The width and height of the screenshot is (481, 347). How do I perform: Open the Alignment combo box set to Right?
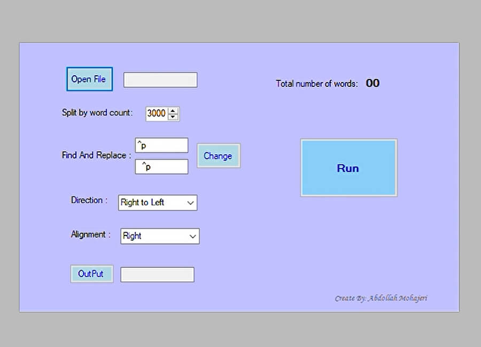pos(160,236)
